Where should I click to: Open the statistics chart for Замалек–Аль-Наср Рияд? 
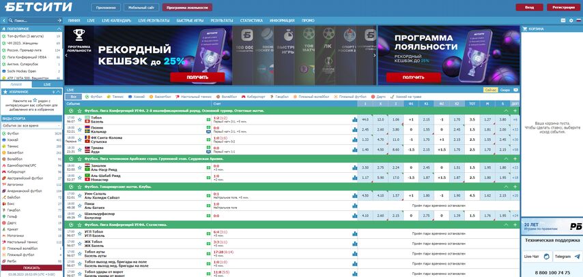click(355, 167)
